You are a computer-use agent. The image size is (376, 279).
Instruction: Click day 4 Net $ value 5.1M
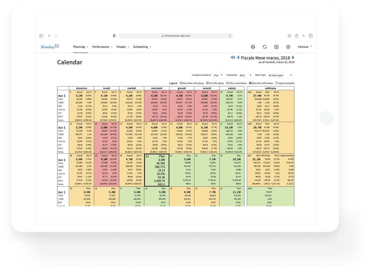coord(79,96)
